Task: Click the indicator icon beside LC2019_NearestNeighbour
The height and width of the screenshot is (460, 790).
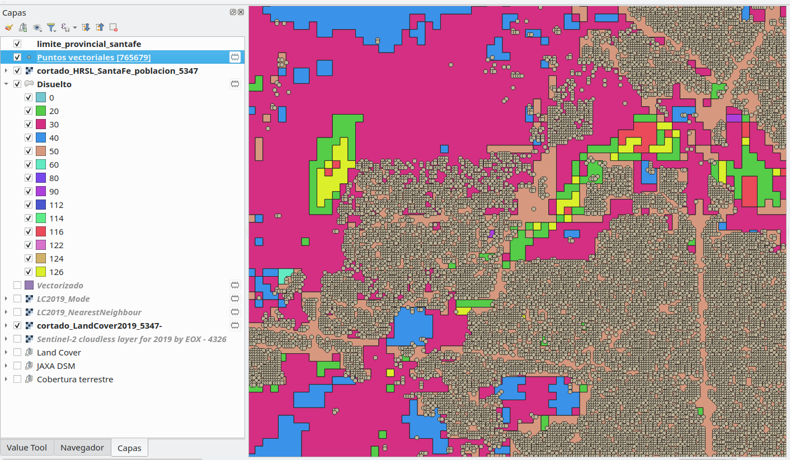Action: (235, 312)
